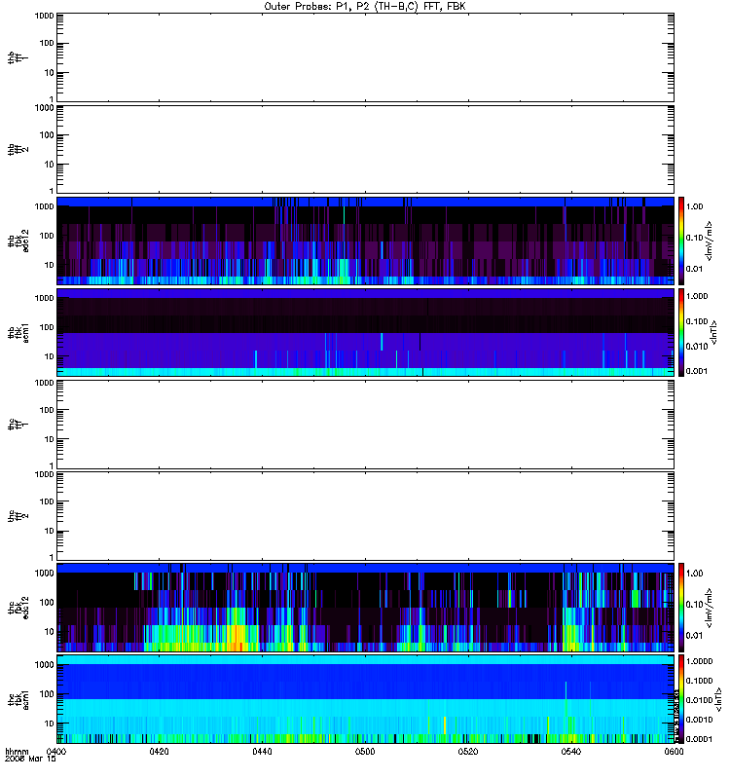Click the 2008 Mar 15 date label
This screenshot has width=730, height=779.
(30, 760)
